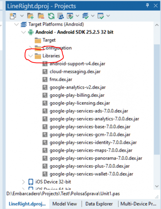Select google-play-services-panorama-7.0.0.dex.jar

[96, 158]
